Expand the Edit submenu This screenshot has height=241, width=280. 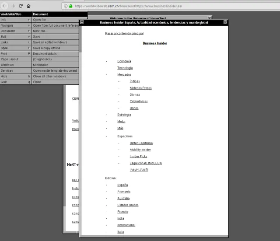pyautogui.click(x=16, y=37)
